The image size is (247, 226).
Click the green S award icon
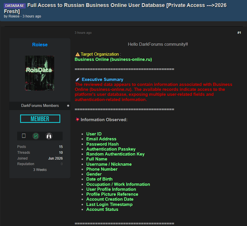[x=36, y=136]
